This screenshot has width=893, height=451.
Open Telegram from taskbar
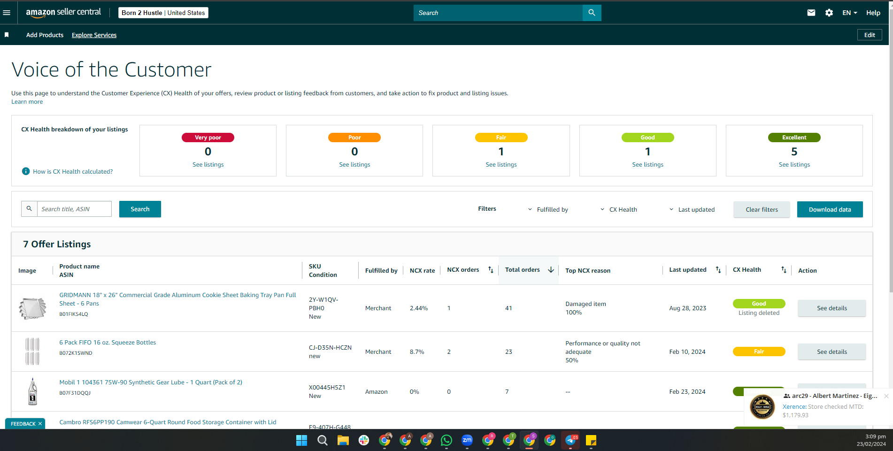[570, 440]
